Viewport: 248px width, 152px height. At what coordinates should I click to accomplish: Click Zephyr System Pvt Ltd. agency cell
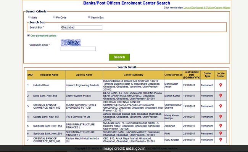(x=84, y=96)
